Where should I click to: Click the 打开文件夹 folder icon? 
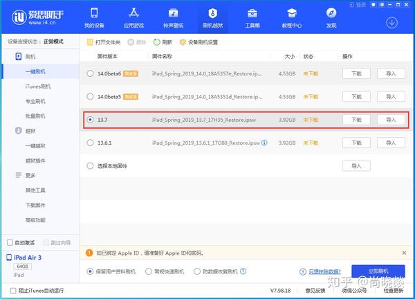tap(90, 42)
